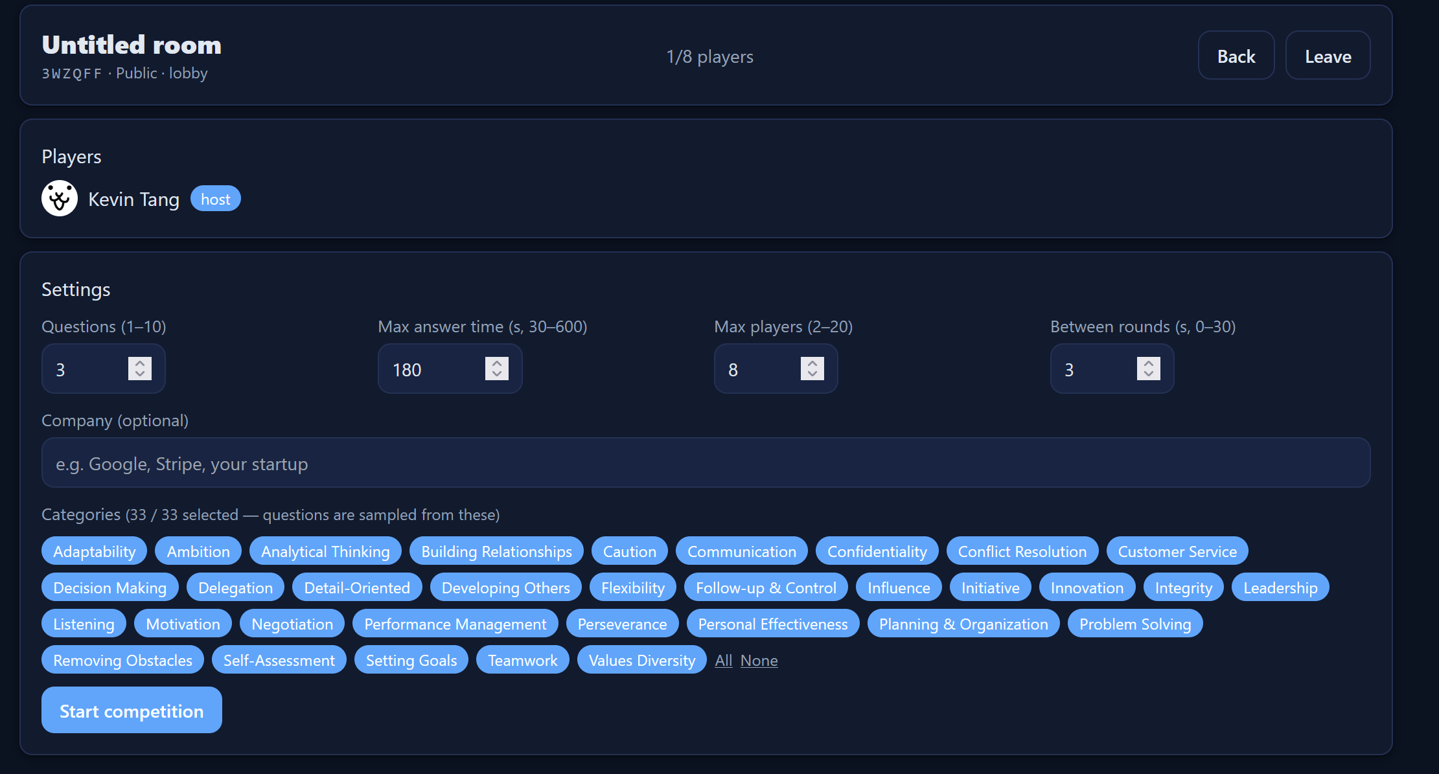Deselect the Adaptability category chip
The image size is (1439, 774).
click(x=95, y=551)
